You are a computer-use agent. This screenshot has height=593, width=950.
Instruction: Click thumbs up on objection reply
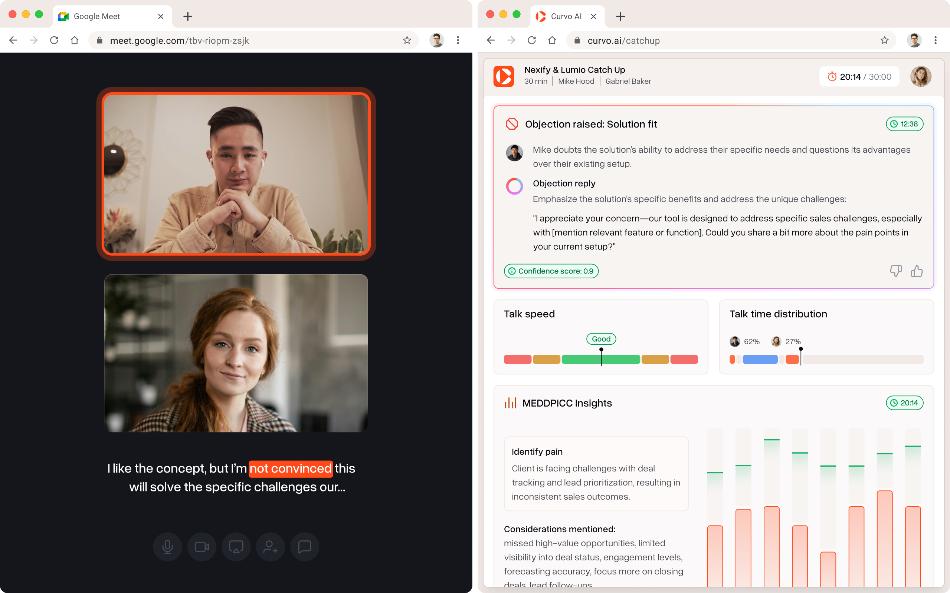[x=917, y=271]
